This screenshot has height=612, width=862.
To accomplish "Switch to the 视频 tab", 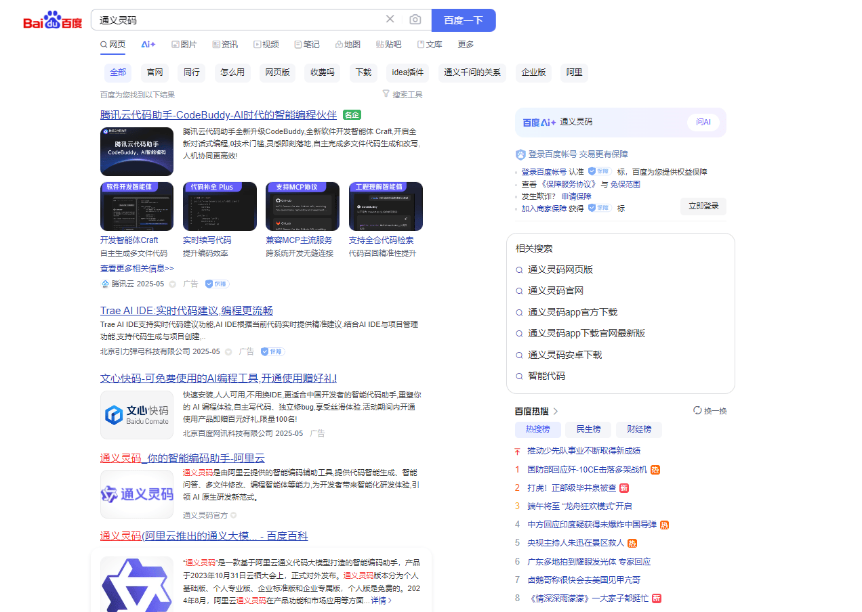I will 266,45.
